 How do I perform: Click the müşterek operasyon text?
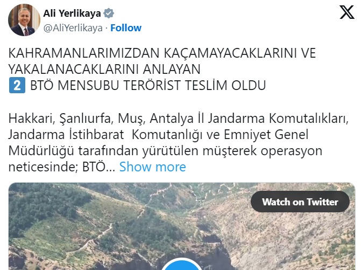click(x=262, y=151)
